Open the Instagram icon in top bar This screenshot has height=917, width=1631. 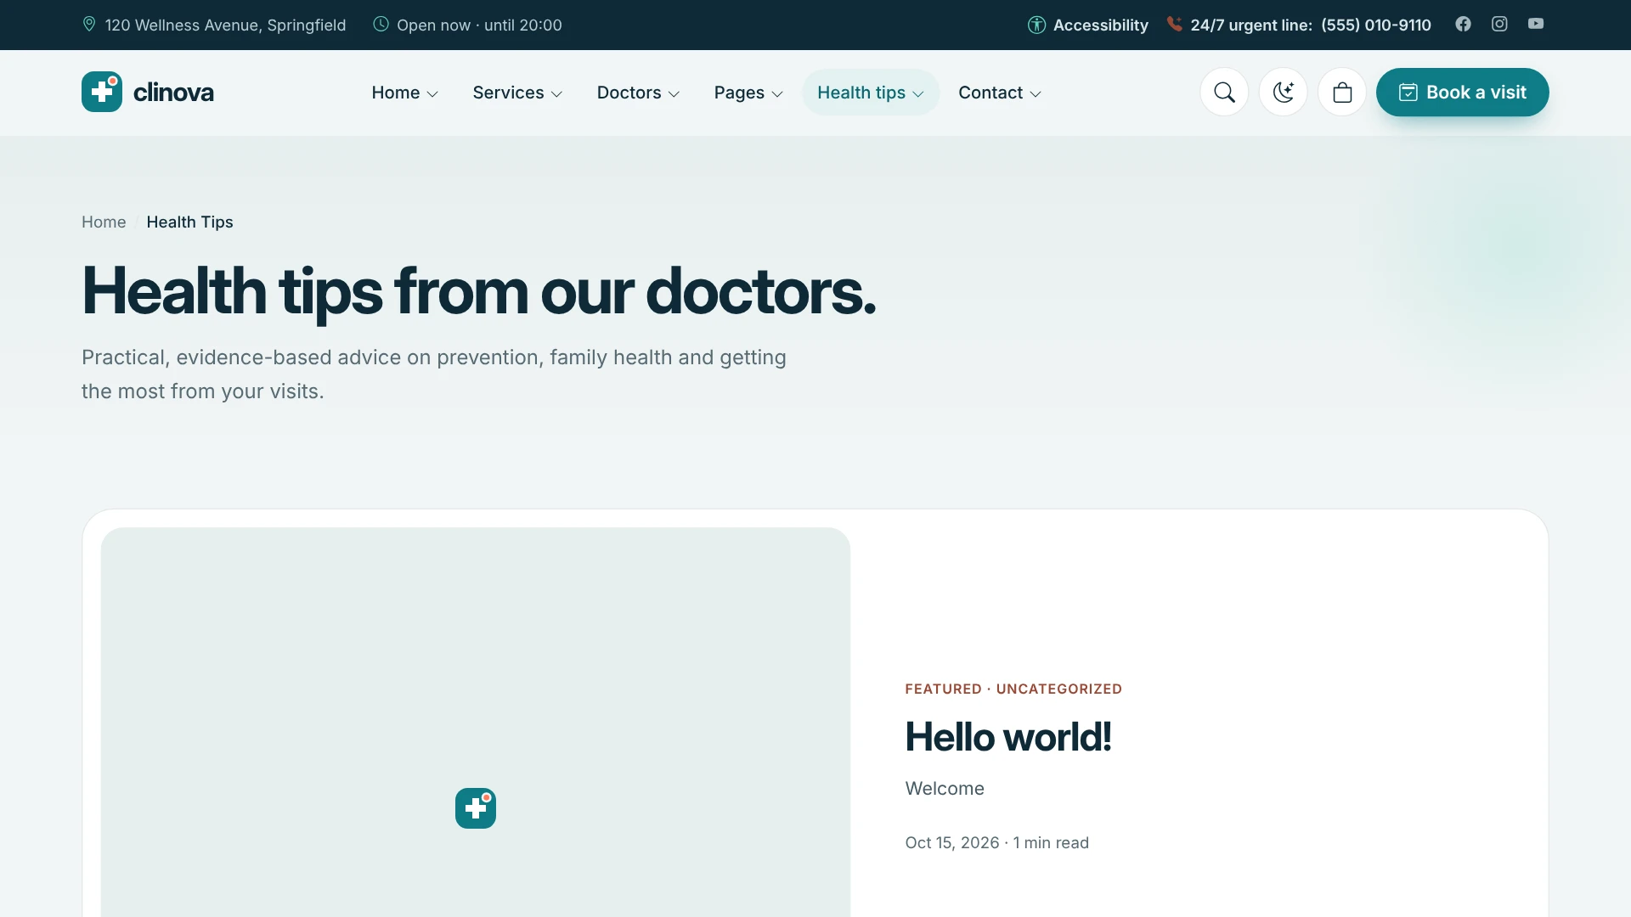point(1499,24)
